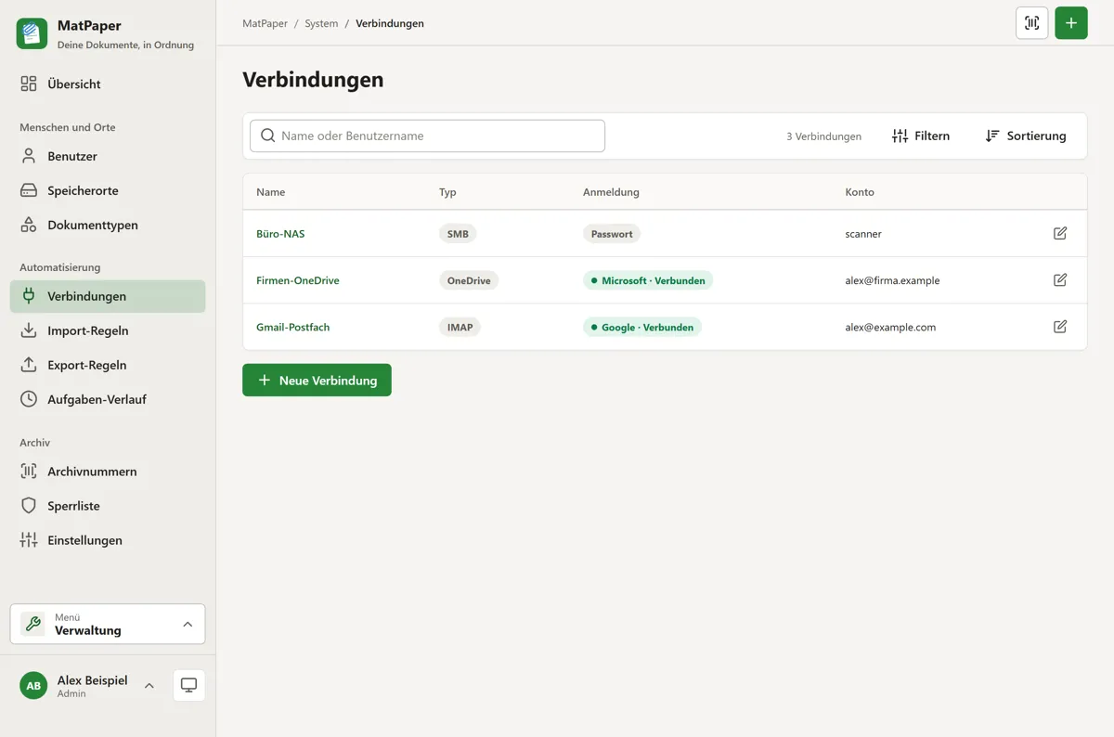Click the AB avatar circle
1114x737 pixels.
(x=33, y=686)
